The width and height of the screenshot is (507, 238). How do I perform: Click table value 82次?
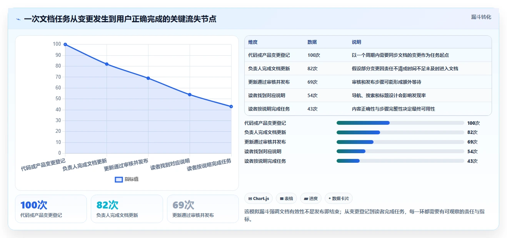click(x=312, y=69)
